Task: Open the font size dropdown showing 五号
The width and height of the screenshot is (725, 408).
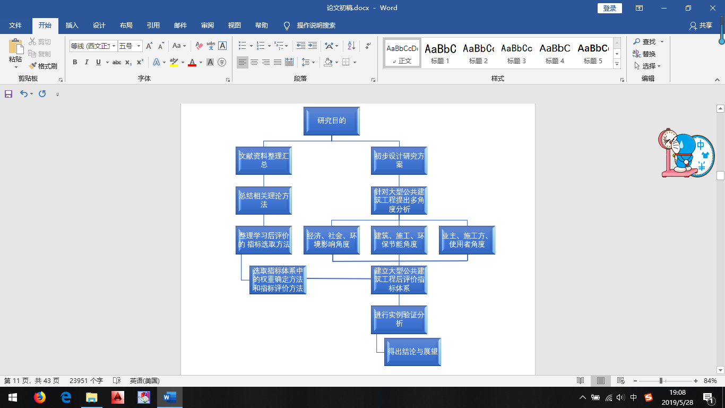Action: click(x=139, y=46)
